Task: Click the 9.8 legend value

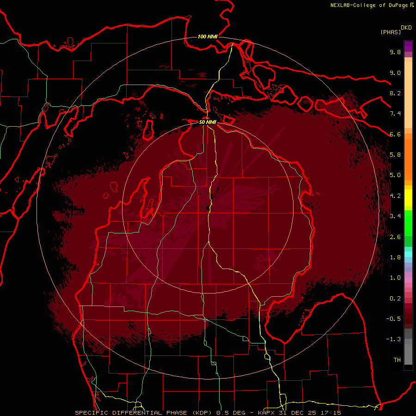Action: click(395, 52)
